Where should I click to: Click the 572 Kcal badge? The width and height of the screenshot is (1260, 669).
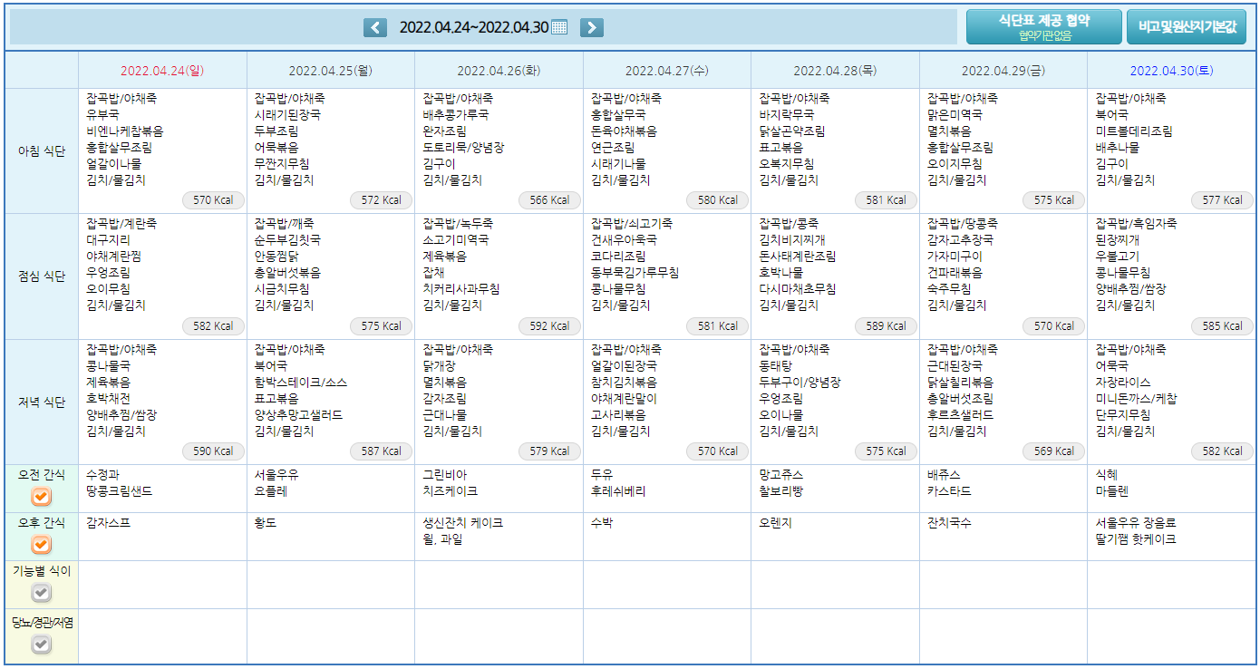click(382, 200)
